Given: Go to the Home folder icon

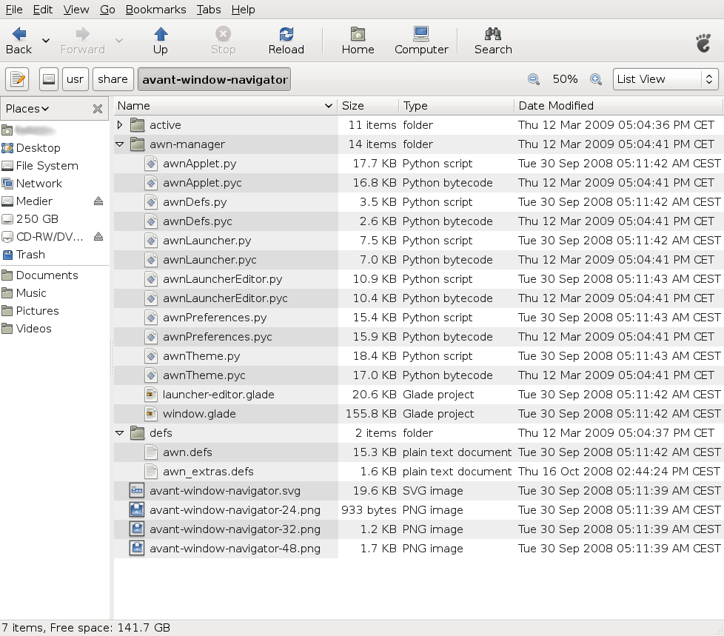Looking at the screenshot, I should (x=358, y=34).
